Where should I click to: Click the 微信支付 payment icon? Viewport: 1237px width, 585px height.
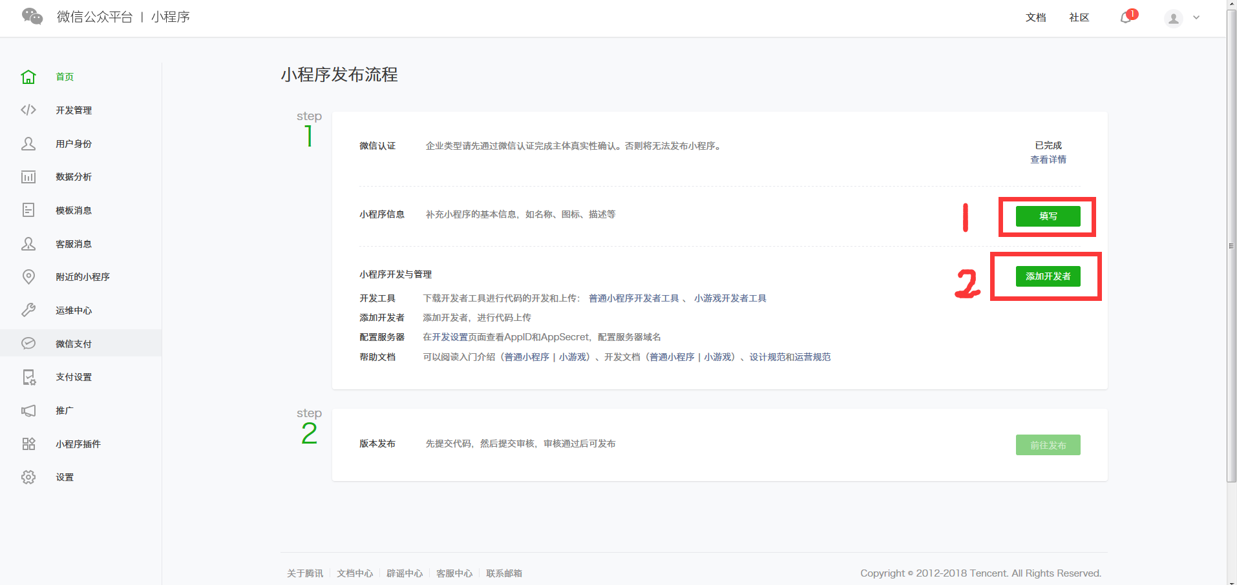point(28,344)
